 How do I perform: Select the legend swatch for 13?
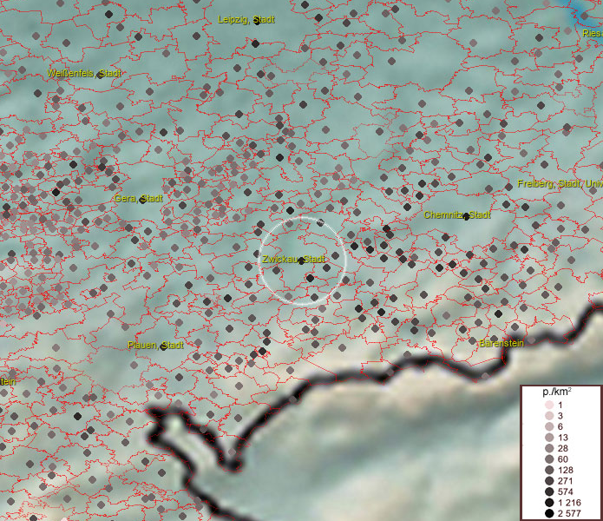[x=549, y=438]
